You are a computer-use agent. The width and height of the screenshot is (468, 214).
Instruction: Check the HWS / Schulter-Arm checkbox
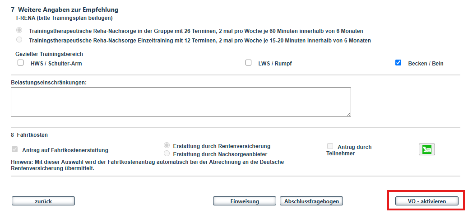tap(20, 63)
